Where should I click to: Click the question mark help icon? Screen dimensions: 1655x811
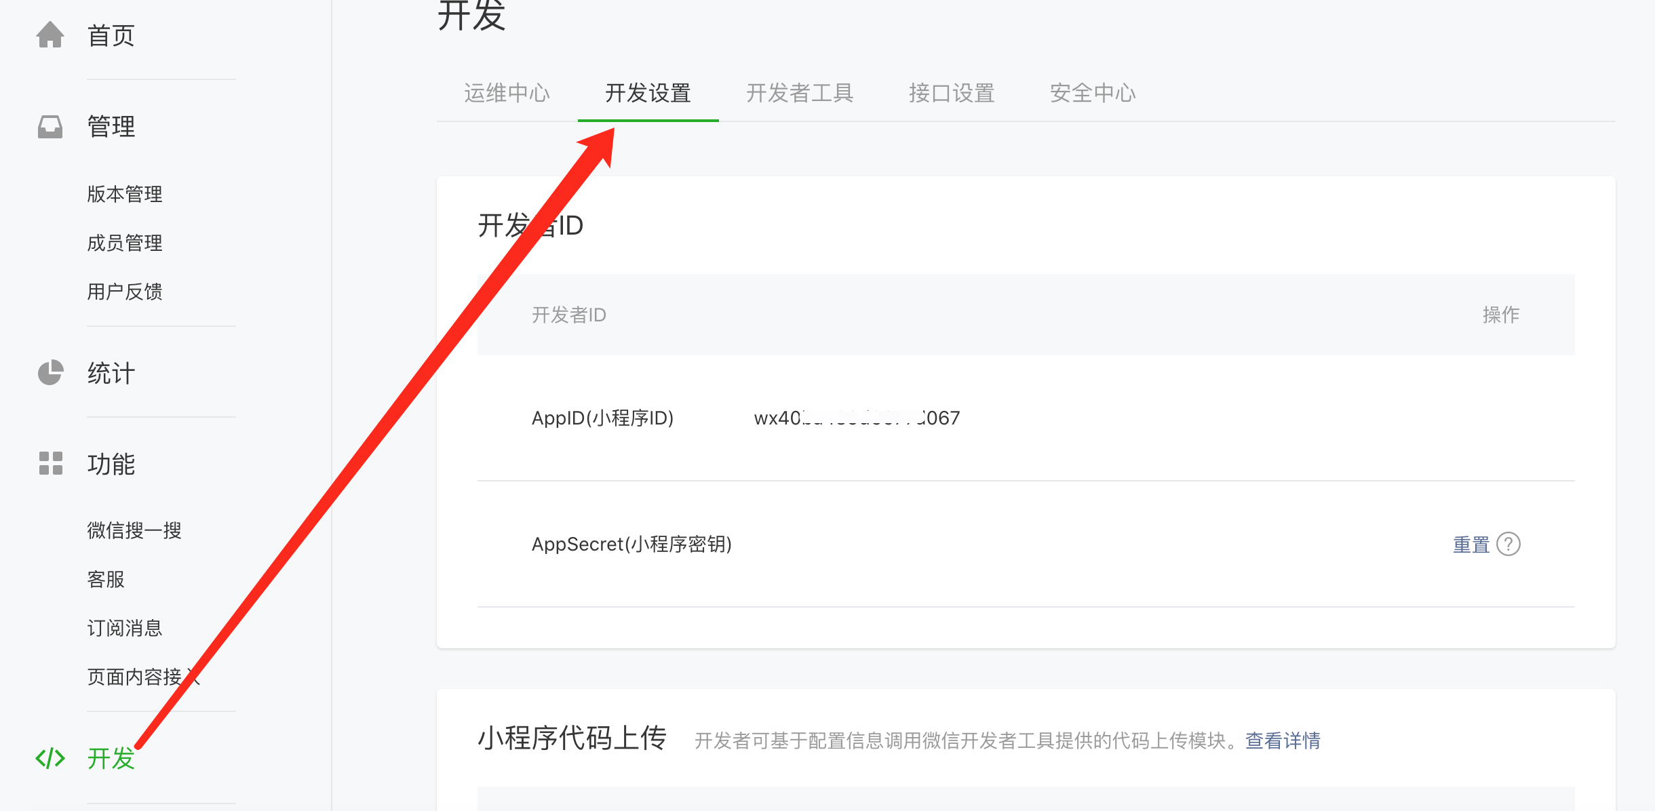1508,544
